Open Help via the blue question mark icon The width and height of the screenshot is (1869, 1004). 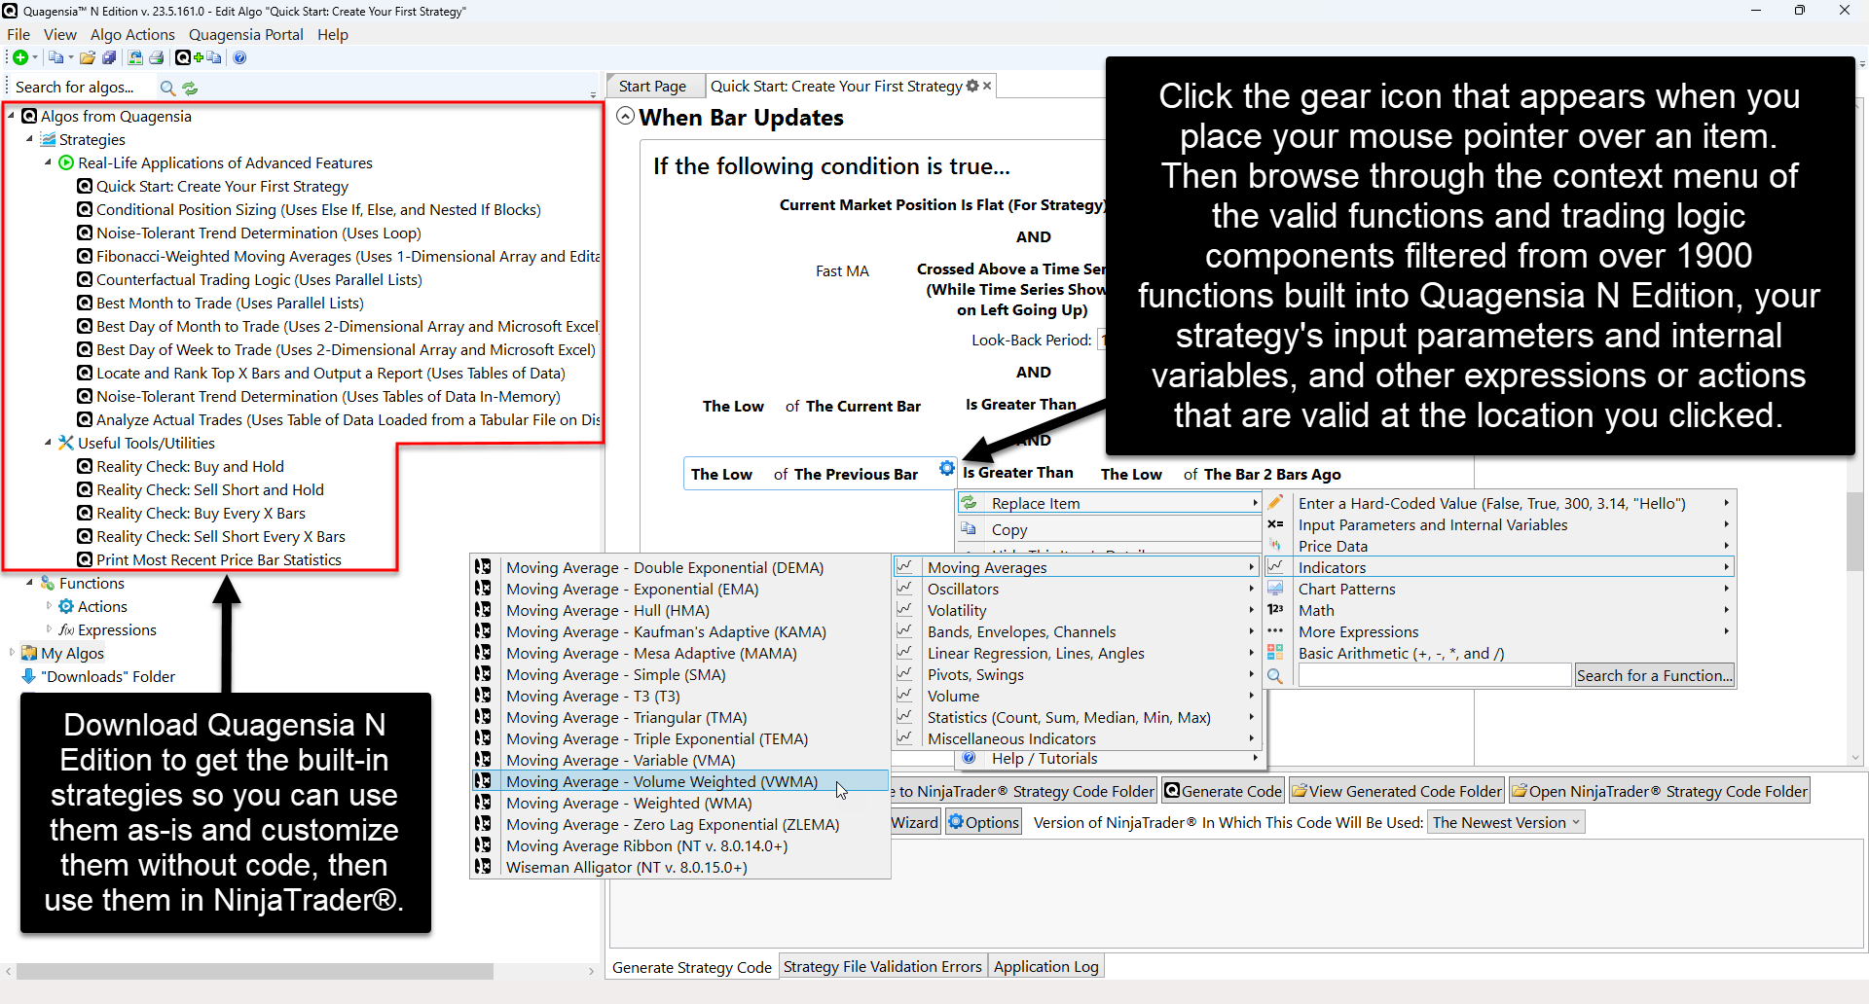[x=239, y=57]
